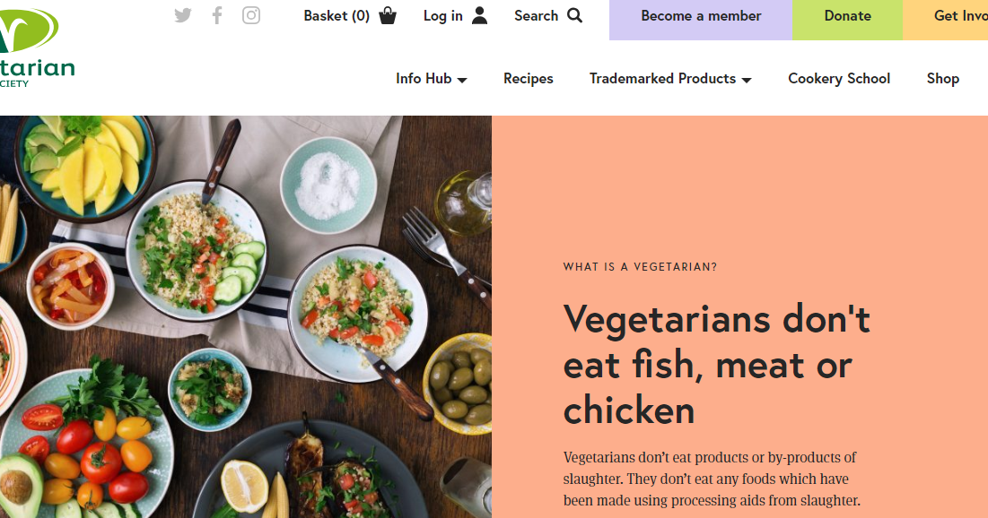Click the Log in person icon

point(480,15)
